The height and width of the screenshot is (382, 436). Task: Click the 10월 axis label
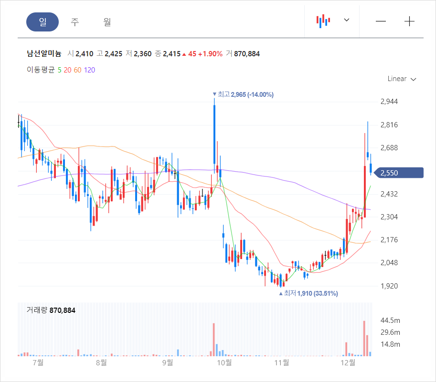tap(224, 362)
